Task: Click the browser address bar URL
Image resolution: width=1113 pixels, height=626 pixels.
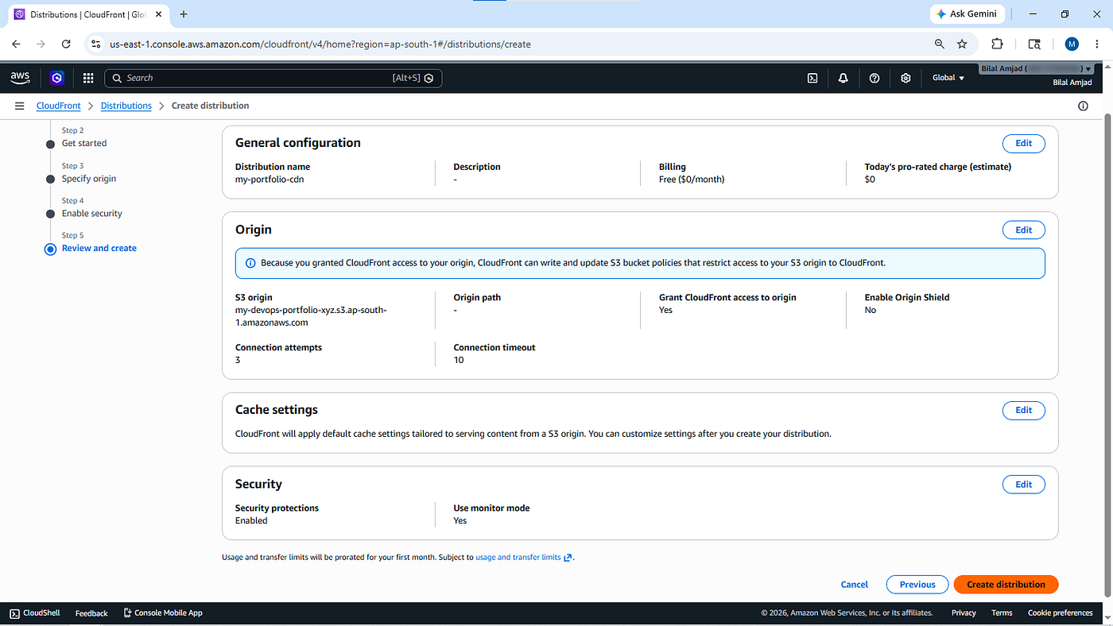Action: (x=320, y=44)
